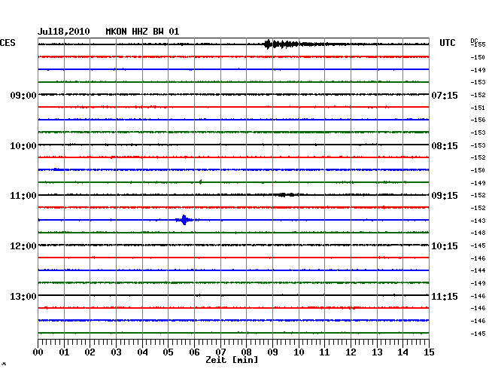Select the DC value -155

click(478, 44)
